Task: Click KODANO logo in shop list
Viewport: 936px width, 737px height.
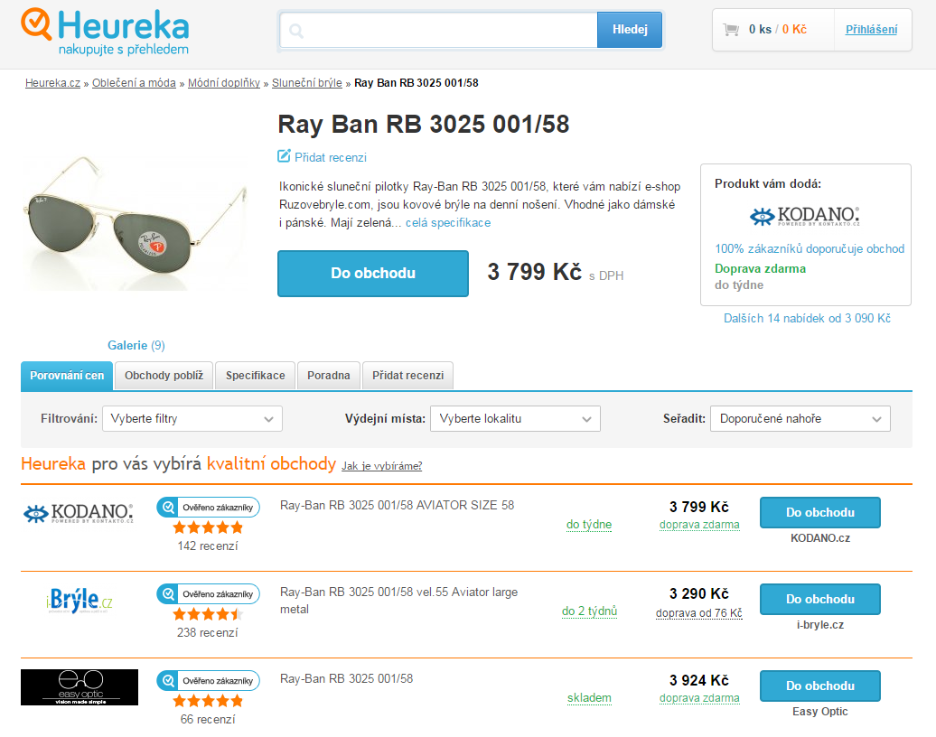Action: [79, 513]
